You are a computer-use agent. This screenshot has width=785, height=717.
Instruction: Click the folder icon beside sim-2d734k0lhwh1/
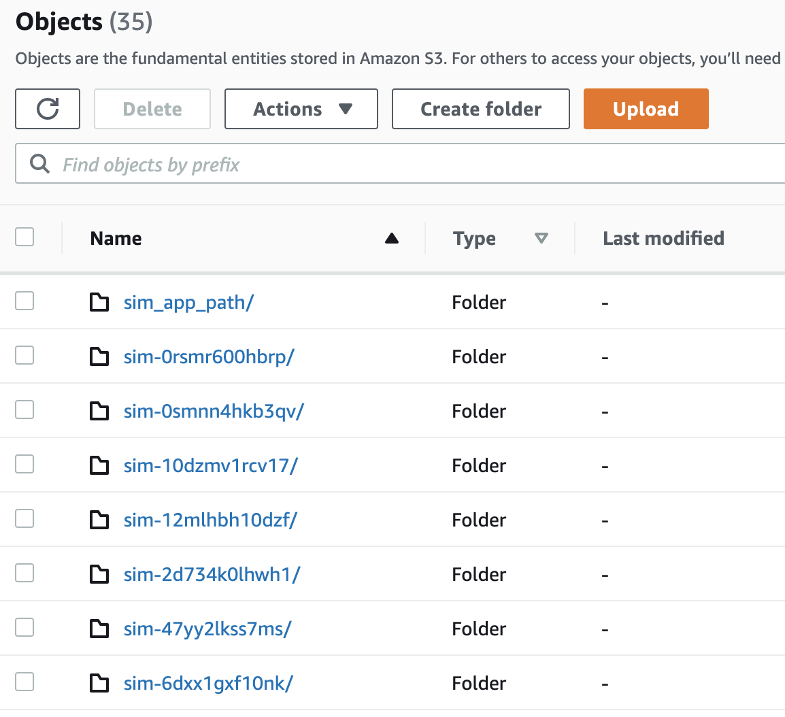(100, 574)
